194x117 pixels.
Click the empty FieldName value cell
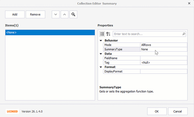point(164,58)
